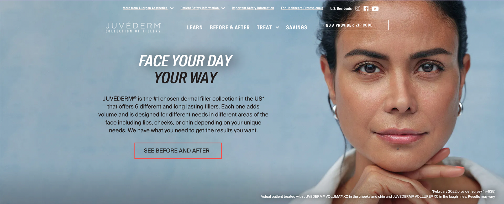Screen dimensions: 504x204
Task: Expand the TREAT menu chevron
Action: [277, 27]
